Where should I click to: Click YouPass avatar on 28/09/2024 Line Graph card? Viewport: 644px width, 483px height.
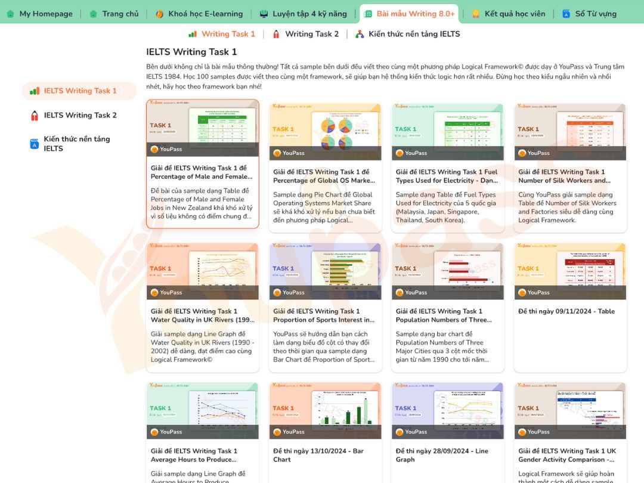pos(400,432)
